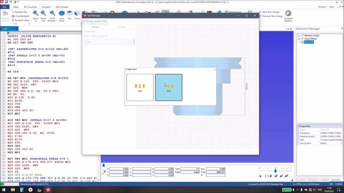Open the Yandex browser taskbar icon
Viewport: 344px width, 193px height.
point(30,190)
